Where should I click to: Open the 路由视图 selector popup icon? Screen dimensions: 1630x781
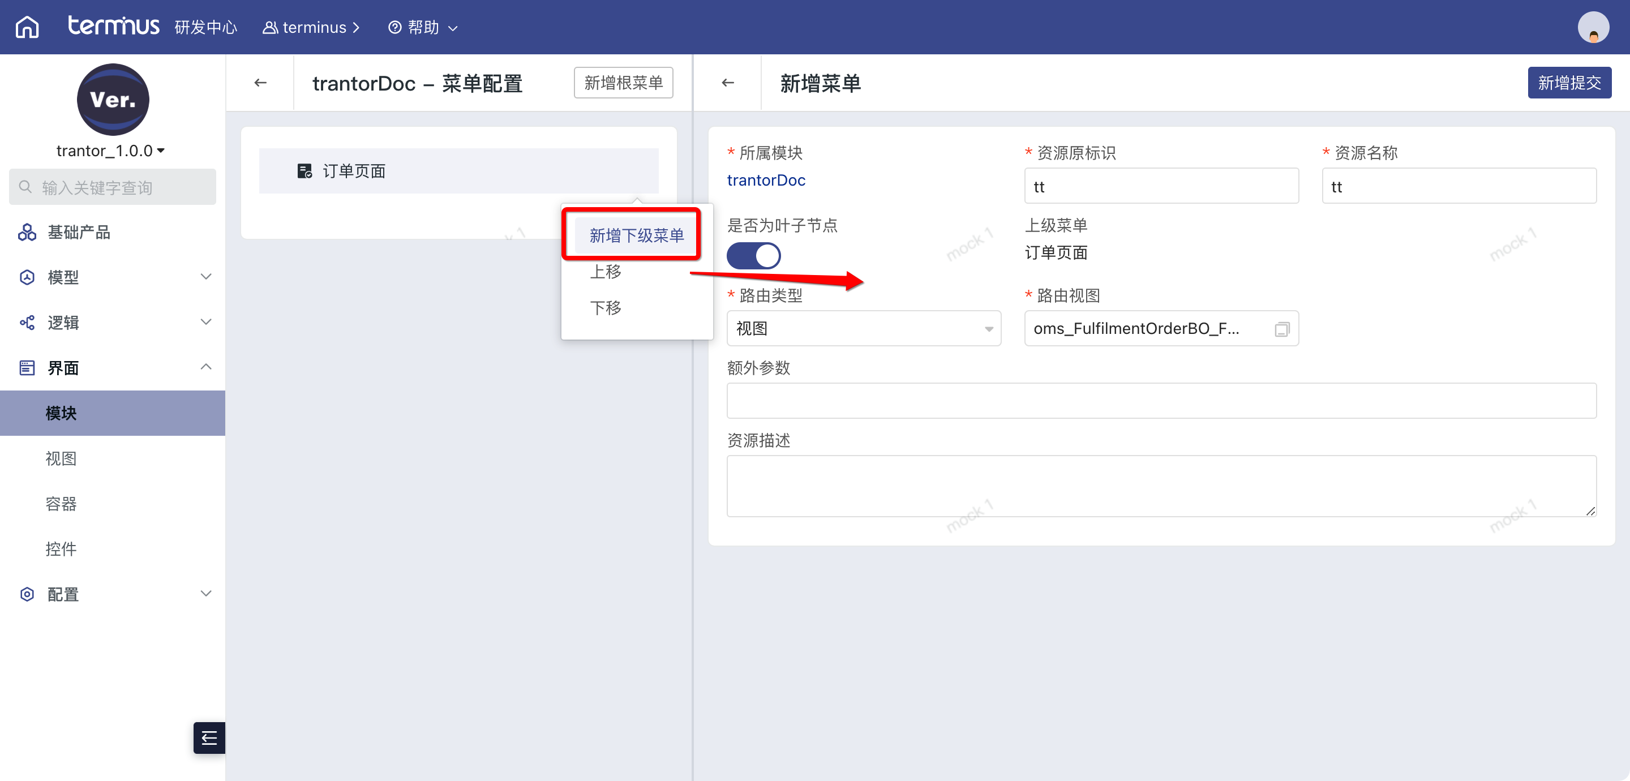point(1282,329)
